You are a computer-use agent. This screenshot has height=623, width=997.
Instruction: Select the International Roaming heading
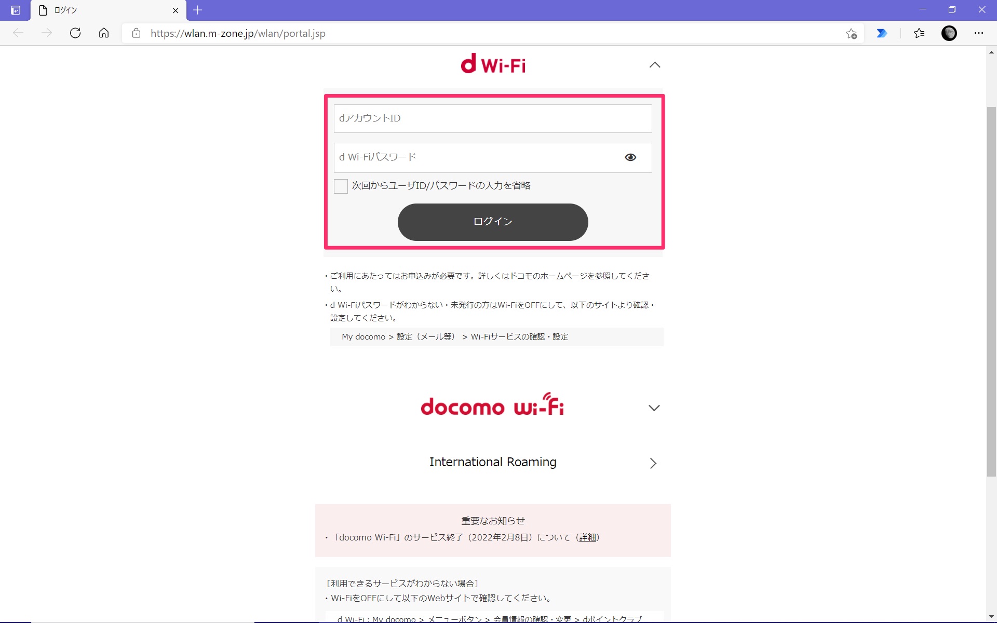coord(493,462)
